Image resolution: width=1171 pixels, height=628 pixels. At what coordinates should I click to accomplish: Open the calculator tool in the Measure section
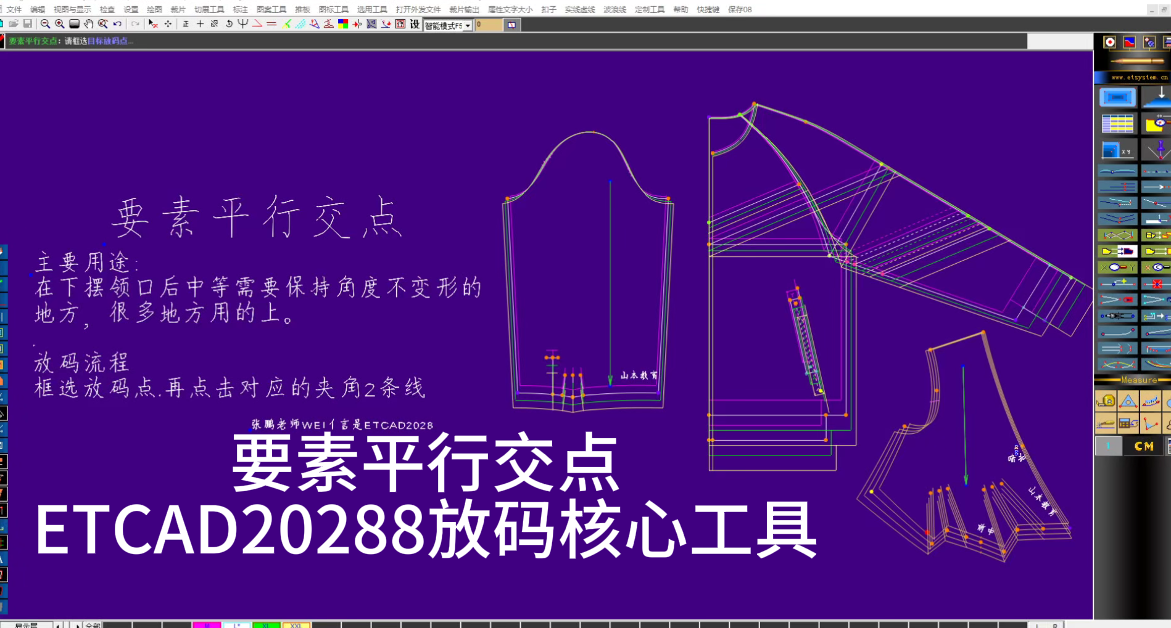(1128, 423)
